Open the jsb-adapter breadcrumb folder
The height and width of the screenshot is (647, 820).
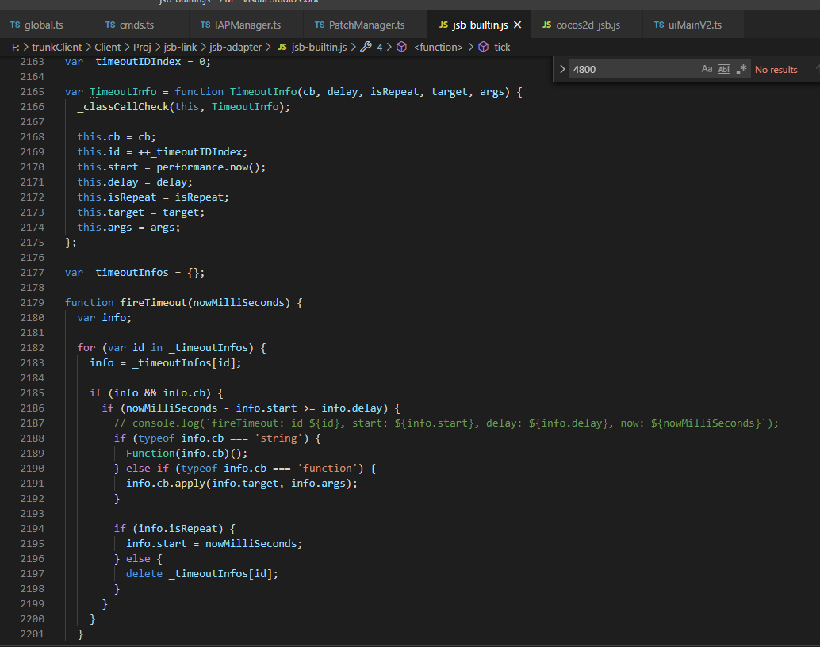236,47
